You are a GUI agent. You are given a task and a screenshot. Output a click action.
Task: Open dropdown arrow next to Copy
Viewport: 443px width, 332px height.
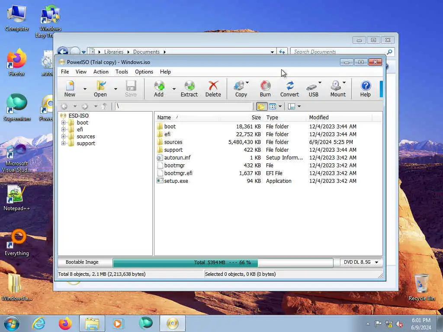[x=247, y=83]
